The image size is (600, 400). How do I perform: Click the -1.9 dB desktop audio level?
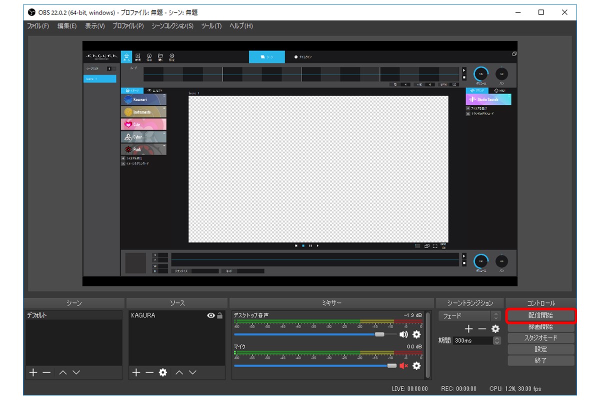pos(413,315)
